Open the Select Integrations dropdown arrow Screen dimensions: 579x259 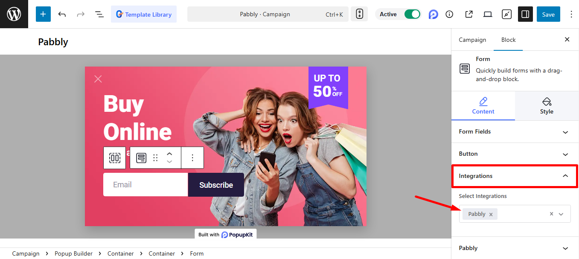tap(561, 214)
